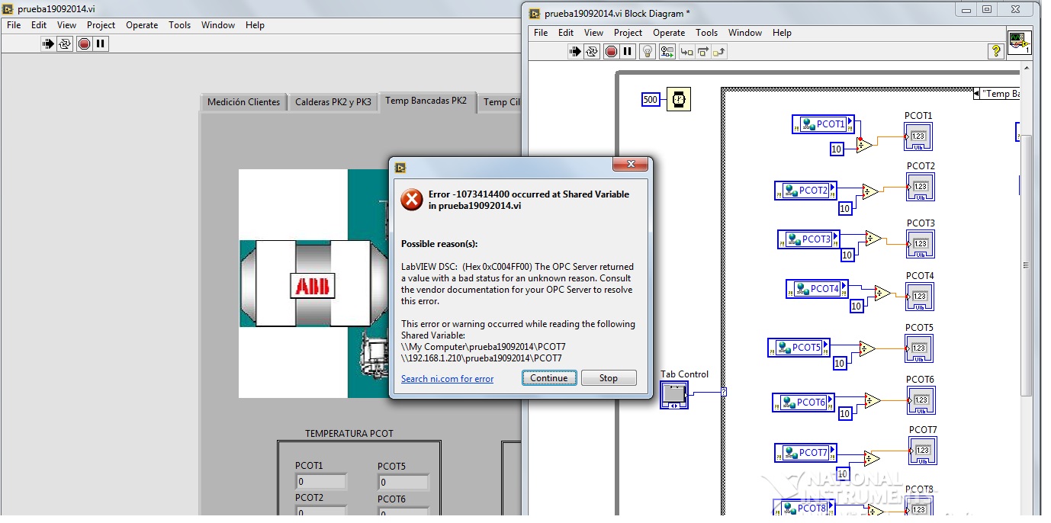Select the PCOT3 shared variable node

(x=808, y=239)
